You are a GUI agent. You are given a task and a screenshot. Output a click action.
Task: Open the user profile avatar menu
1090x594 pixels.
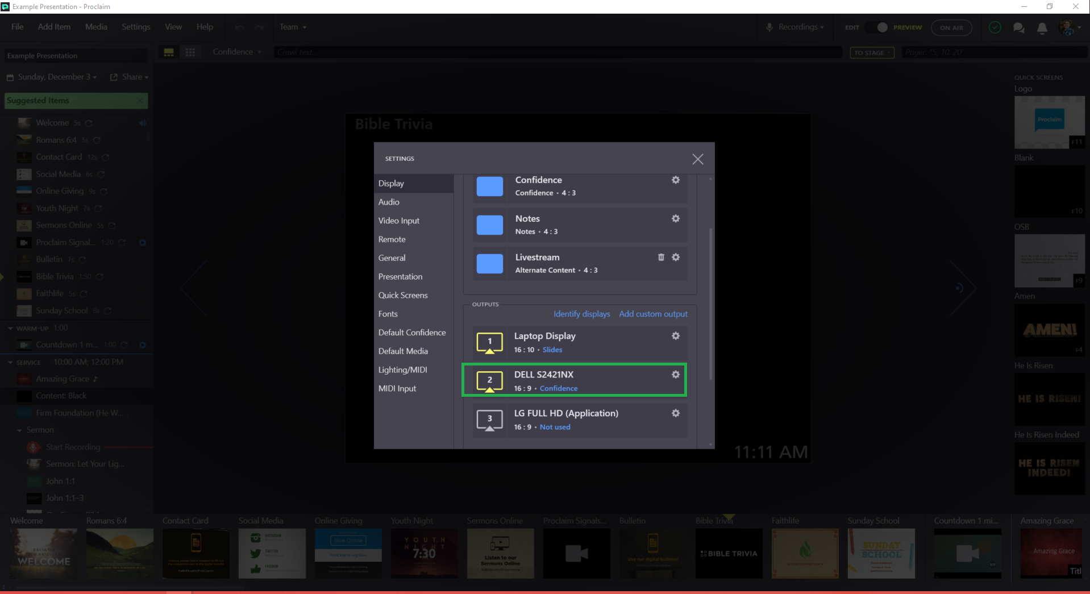point(1070,27)
